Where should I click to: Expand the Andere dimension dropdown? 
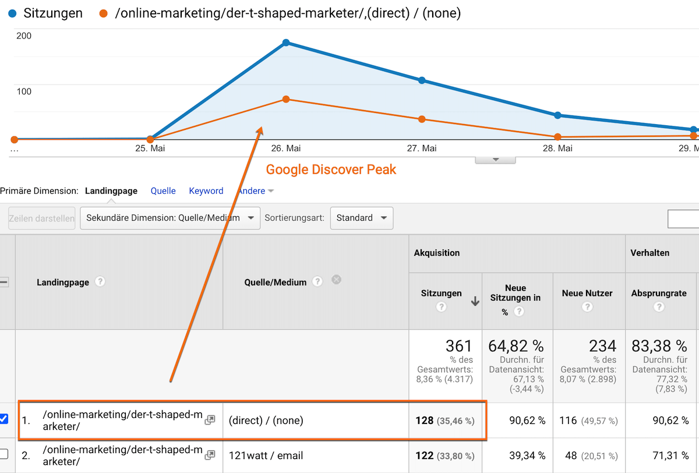[255, 191]
